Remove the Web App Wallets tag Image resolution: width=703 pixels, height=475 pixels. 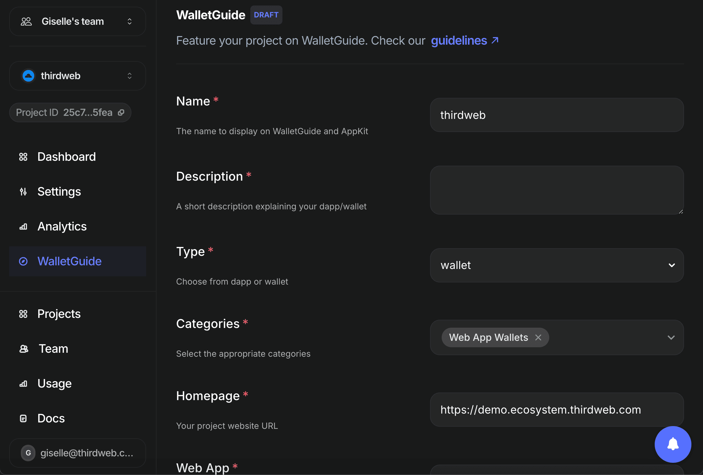tap(538, 337)
